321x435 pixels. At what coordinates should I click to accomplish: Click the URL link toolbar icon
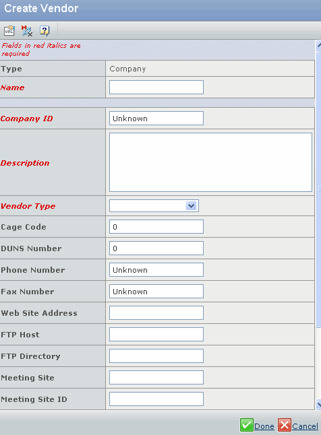click(x=9, y=30)
